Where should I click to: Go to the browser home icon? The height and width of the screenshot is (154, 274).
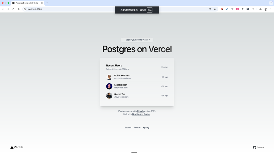pos(19,9)
